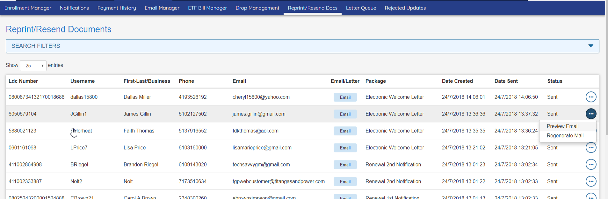Sort by the Date Sent column header
The image size is (608, 199).
coord(506,81)
